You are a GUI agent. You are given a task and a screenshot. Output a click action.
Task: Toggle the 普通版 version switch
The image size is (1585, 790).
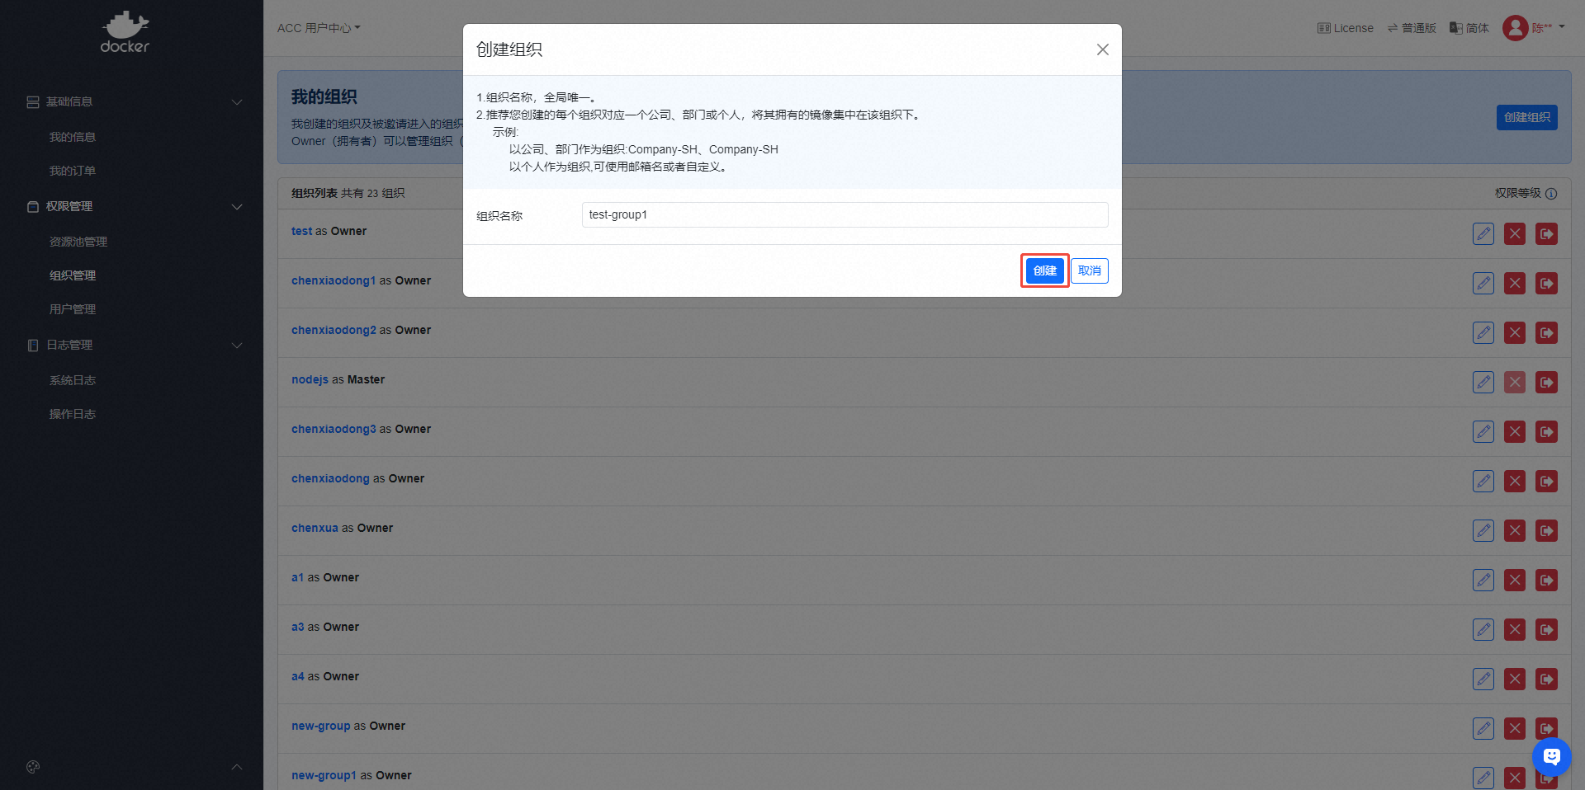pos(1412,28)
